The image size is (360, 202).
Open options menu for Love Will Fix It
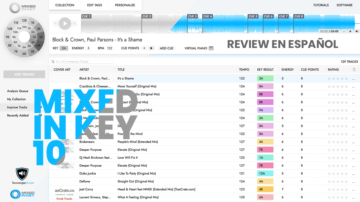(x=354, y=158)
